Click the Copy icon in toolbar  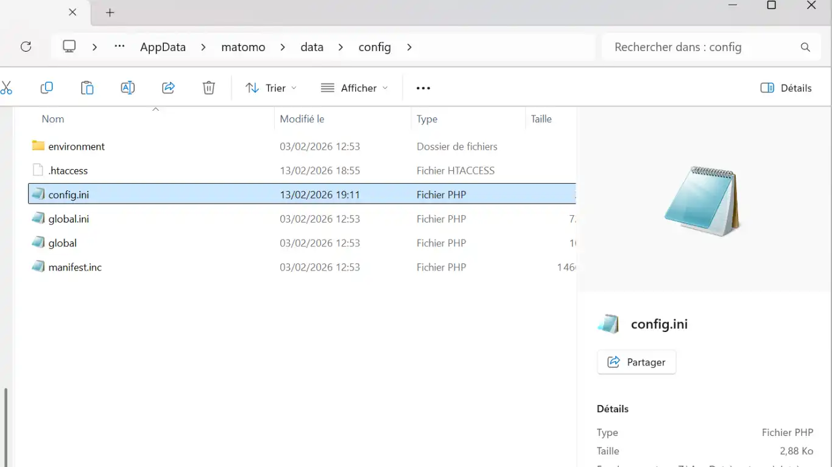point(46,88)
